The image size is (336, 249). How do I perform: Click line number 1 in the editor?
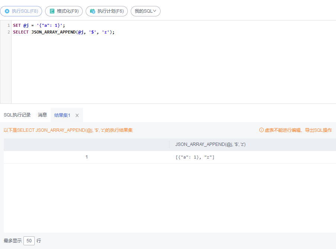pos(8,25)
